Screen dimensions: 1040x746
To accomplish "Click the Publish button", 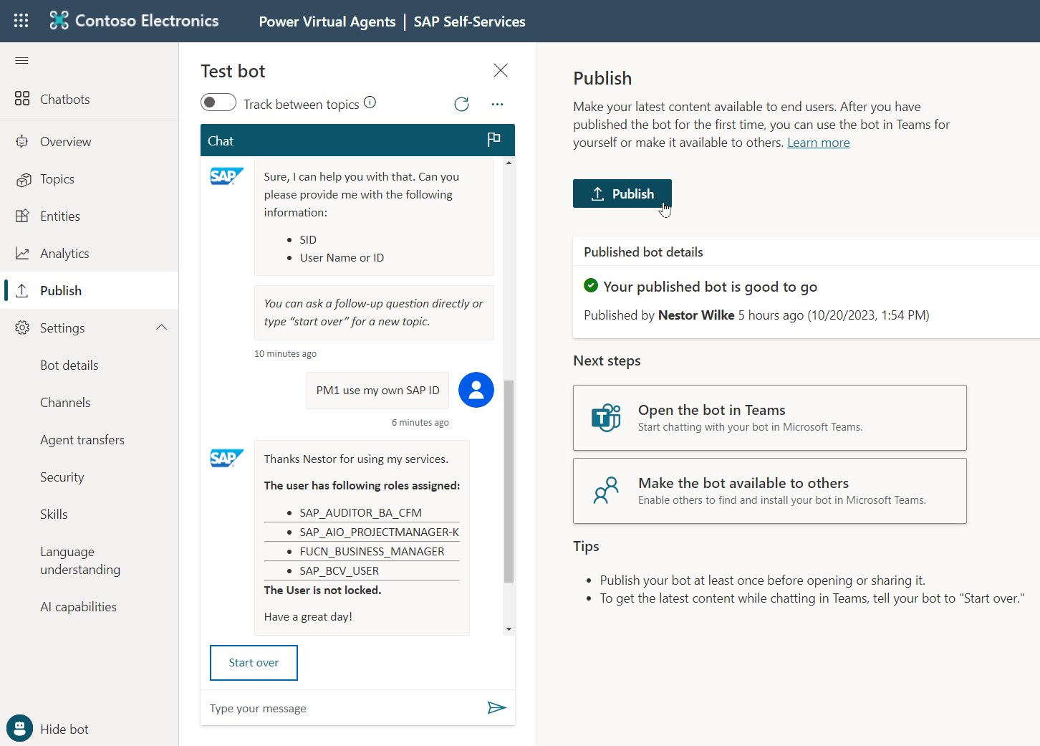I will pyautogui.click(x=622, y=193).
